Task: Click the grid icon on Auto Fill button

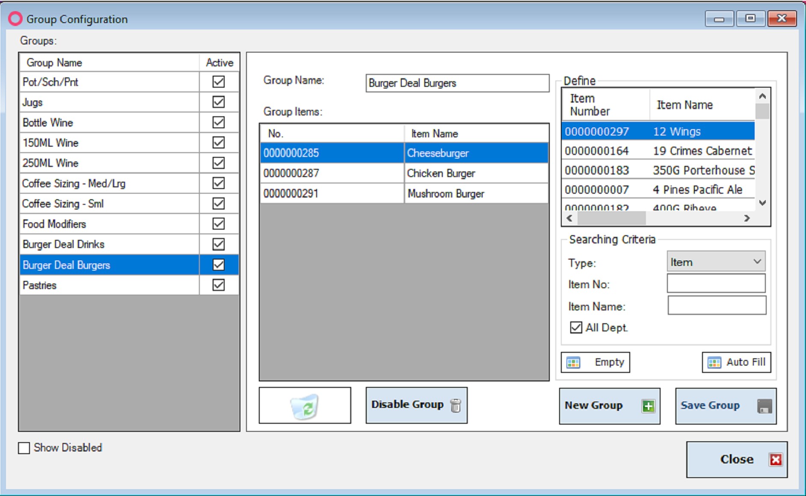Action: (x=714, y=363)
